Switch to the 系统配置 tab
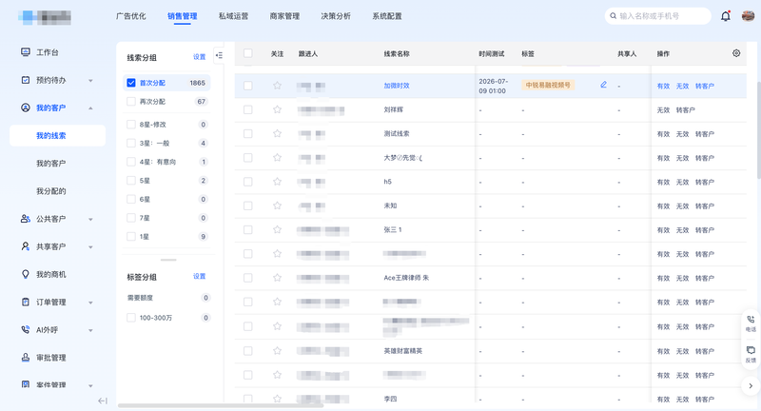Image resolution: width=761 pixels, height=411 pixels. tap(387, 16)
